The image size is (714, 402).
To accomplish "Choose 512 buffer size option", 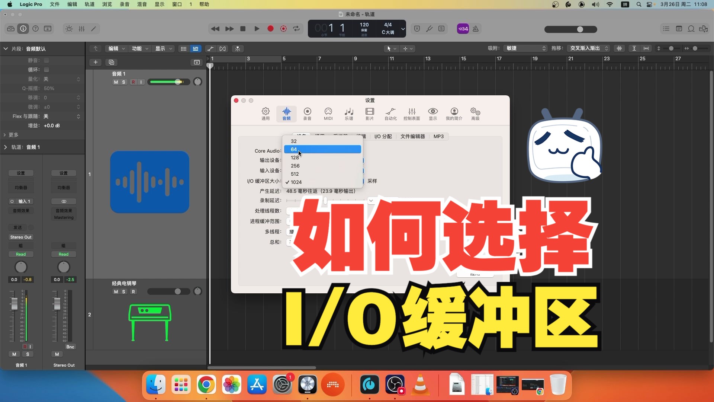I will click(x=322, y=174).
